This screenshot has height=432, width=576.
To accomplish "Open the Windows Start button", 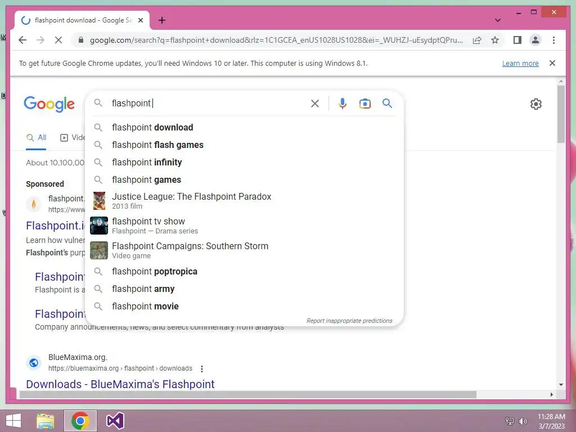I will tap(13, 421).
